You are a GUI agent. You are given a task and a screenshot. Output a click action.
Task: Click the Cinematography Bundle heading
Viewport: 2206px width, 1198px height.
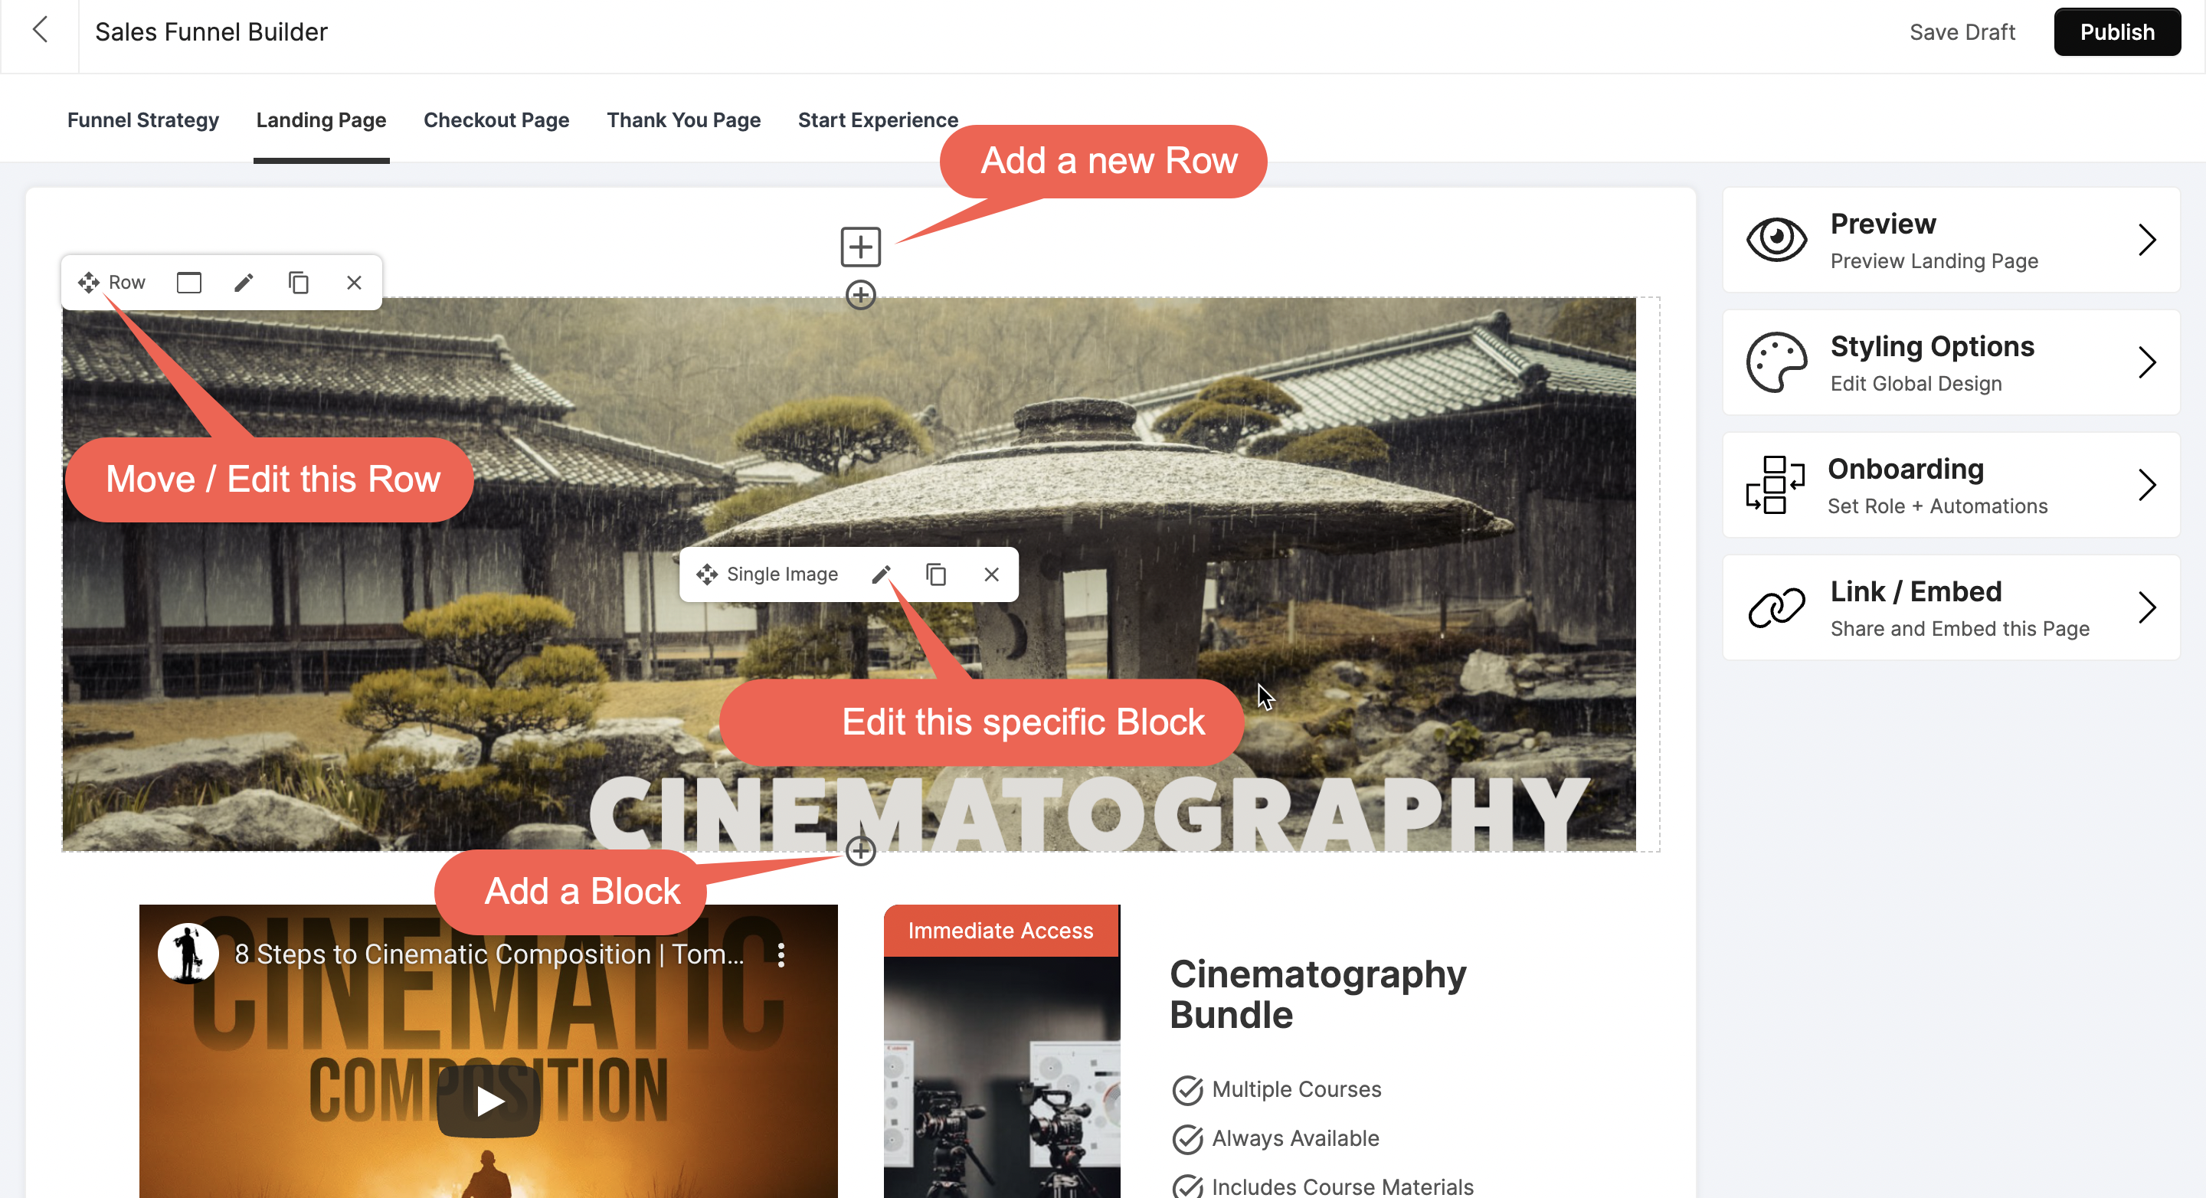click(x=1318, y=995)
